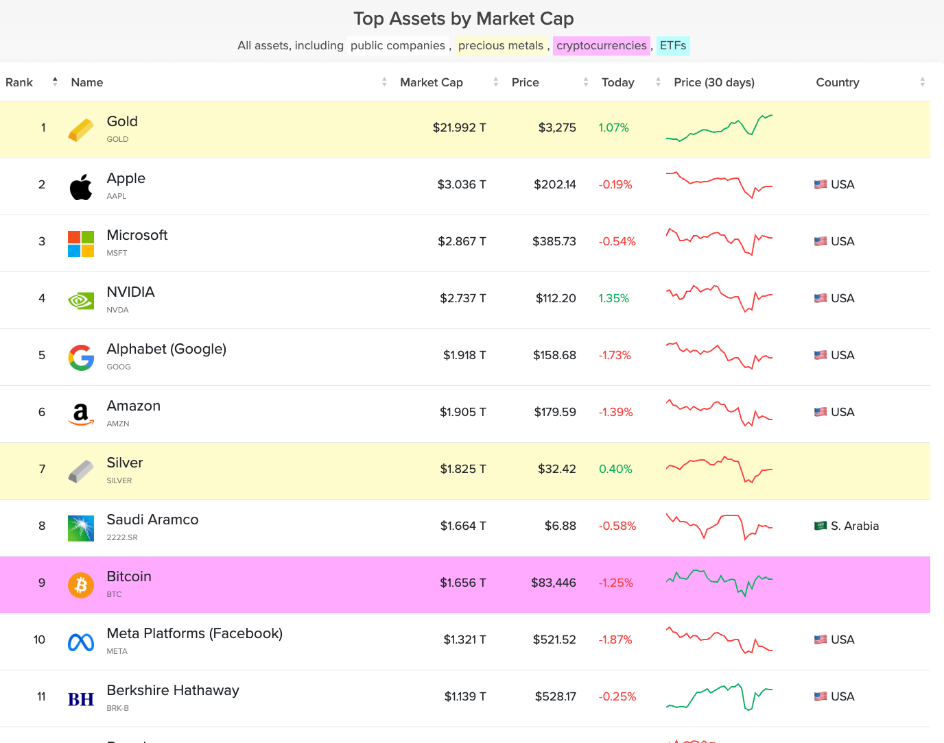Click Silver 30-day price chart
The height and width of the screenshot is (743, 944).
[x=719, y=469]
